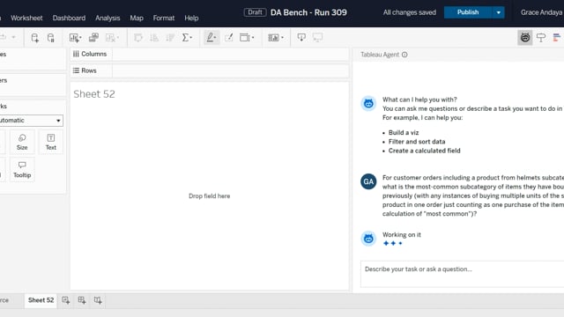Image resolution: width=564 pixels, height=317 pixels.
Task: Click the Columns shelf
Action: point(210,54)
